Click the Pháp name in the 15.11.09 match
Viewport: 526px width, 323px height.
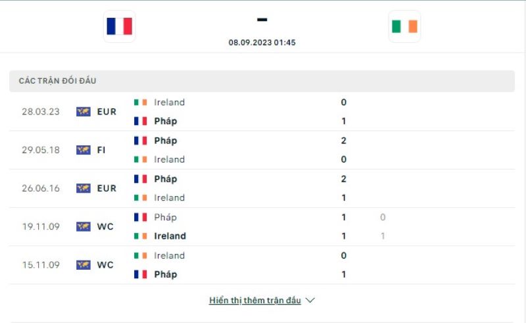(165, 274)
